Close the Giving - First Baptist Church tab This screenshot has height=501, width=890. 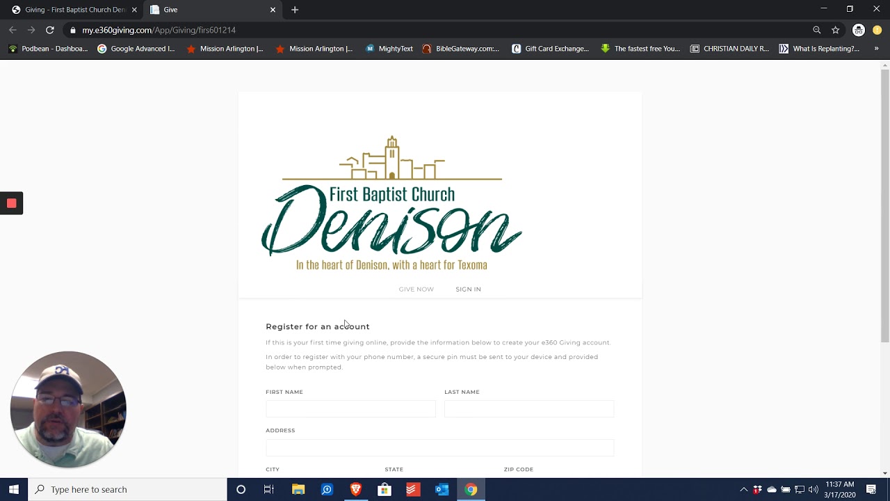click(134, 10)
